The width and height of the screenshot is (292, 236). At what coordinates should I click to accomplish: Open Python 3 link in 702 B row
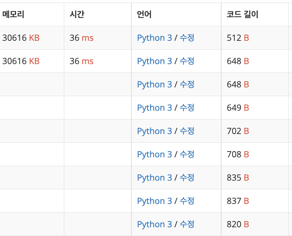click(x=154, y=131)
